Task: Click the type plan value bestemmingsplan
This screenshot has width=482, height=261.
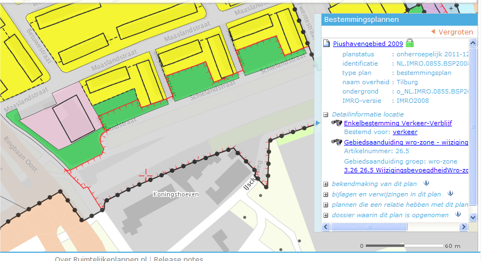Action: click(424, 73)
